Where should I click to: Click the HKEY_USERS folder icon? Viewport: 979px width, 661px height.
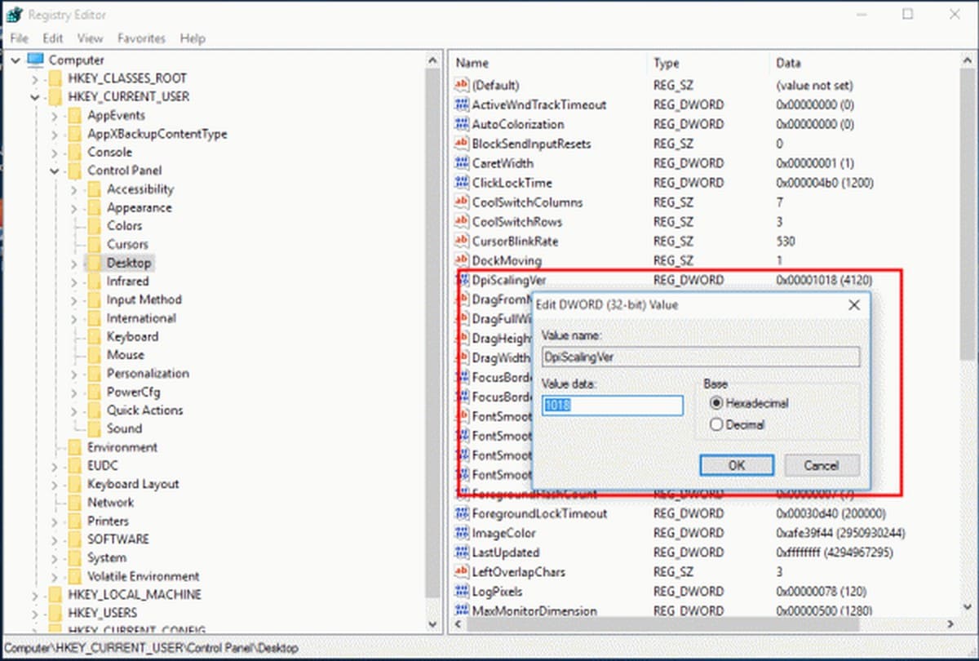pyautogui.click(x=55, y=613)
